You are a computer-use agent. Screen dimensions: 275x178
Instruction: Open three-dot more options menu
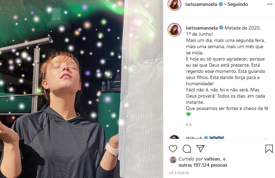point(270,4)
